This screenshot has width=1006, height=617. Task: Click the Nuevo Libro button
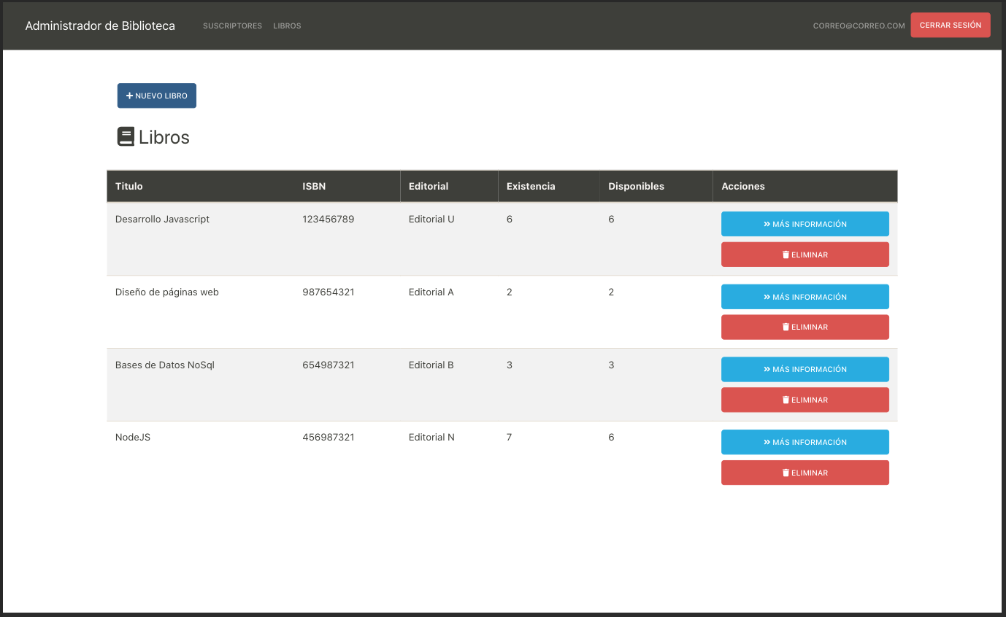tap(157, 96)
